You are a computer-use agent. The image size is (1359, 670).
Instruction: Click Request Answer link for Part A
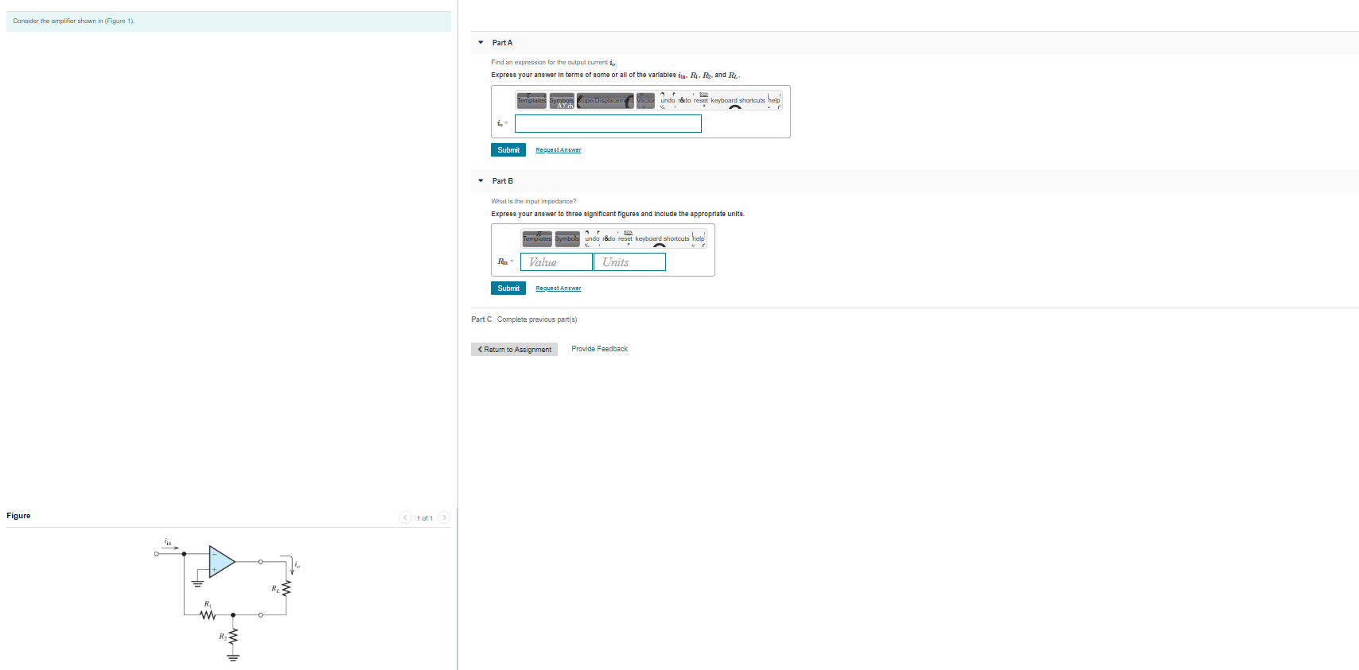tap(559, 150)
